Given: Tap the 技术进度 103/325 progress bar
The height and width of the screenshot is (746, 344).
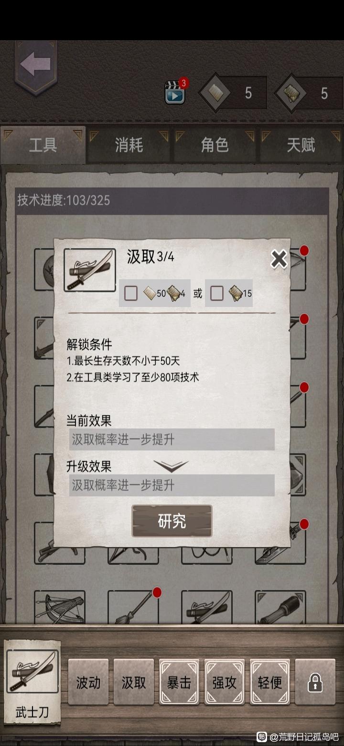Looking at the screenshot, I should (172, 200).
